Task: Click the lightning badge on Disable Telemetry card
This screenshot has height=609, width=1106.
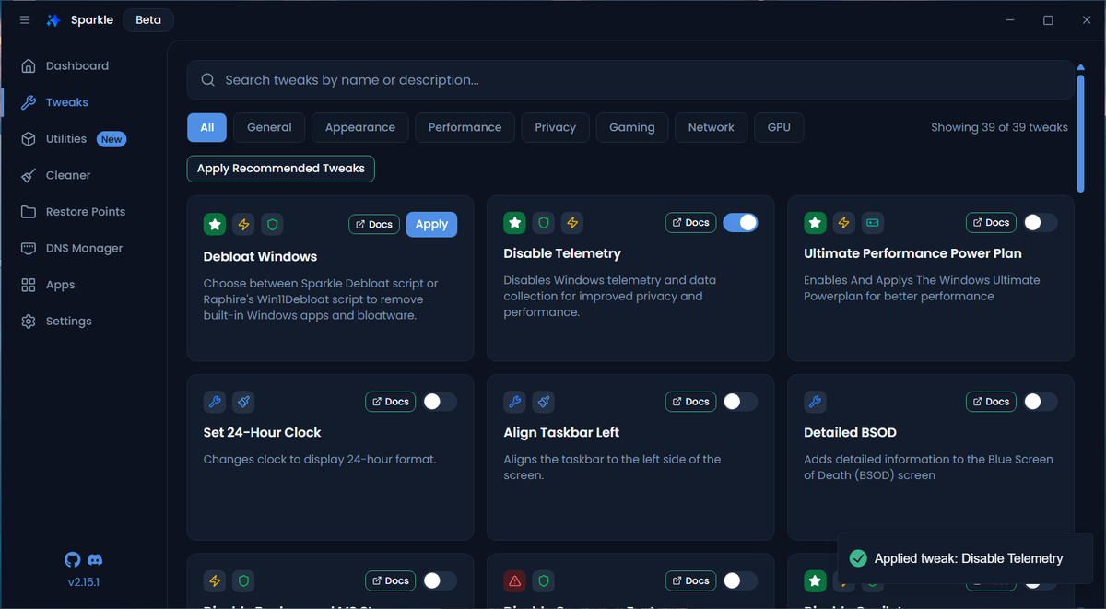Action: coord(572,222)
